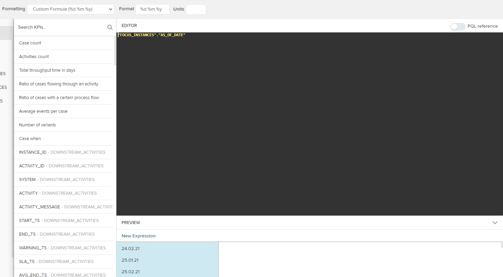This screenshot has width=503, height=277.
Task: Insert WARNING_TS column
Action: pyautogui.click(x=63, y=248)
